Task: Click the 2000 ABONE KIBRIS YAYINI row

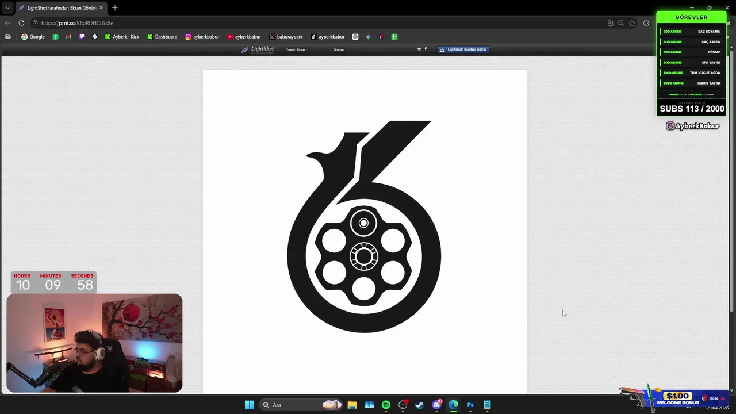Action: [691, 83]
